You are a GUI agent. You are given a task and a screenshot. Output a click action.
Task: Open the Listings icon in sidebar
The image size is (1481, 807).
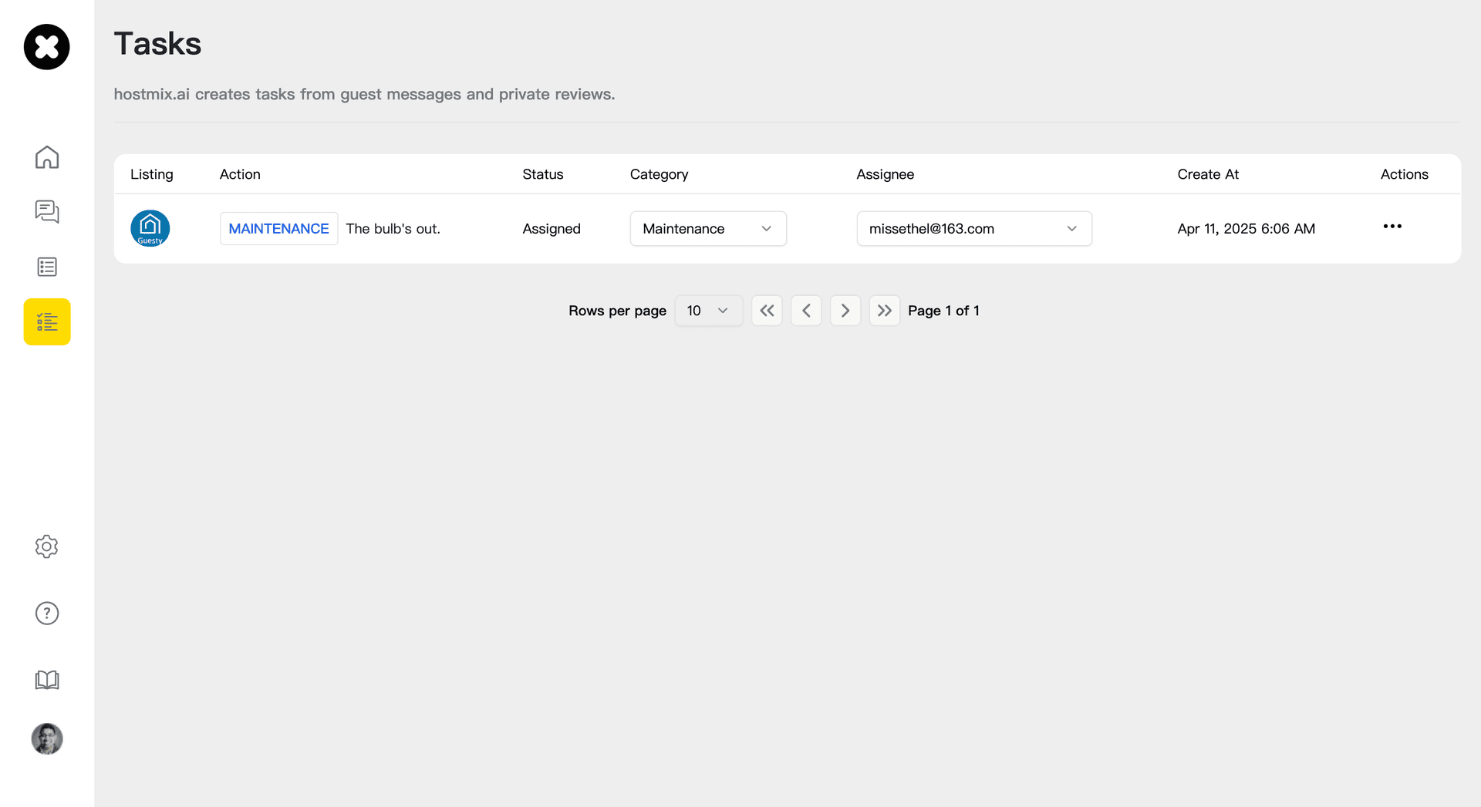(47, 267)
